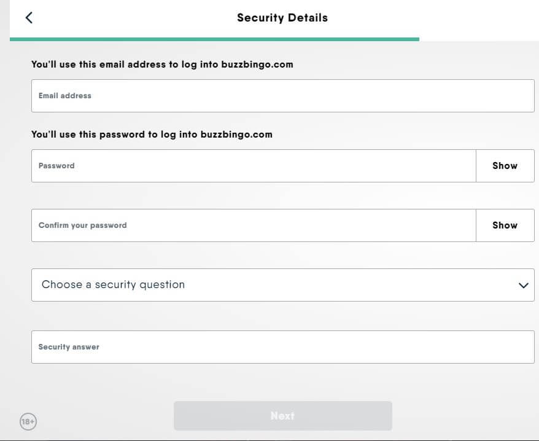Click the 'Email address' placeholder label
This screenshot has height=441, width=539.
tap(65, 96)
